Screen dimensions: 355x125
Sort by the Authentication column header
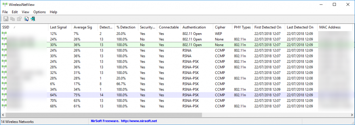(x=197, y=27)
